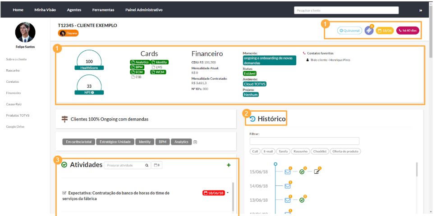
Task: Go to Causa-Raiz in sidebar
Action: (14, 104)
